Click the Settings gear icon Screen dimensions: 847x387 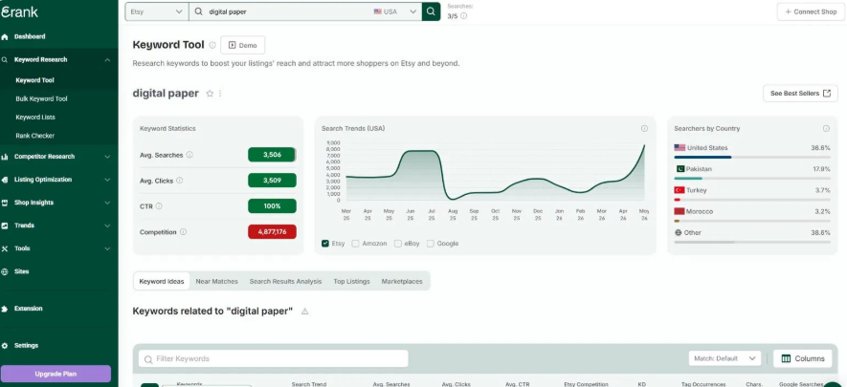[x=5, y=346]
